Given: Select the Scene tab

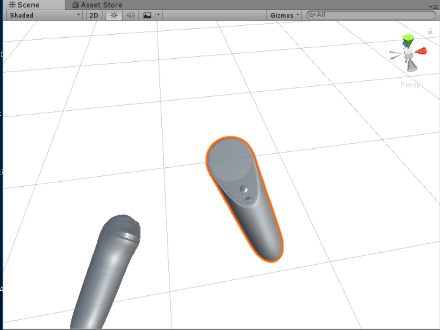Looking at the screenshot, I should tap(25, 5).
